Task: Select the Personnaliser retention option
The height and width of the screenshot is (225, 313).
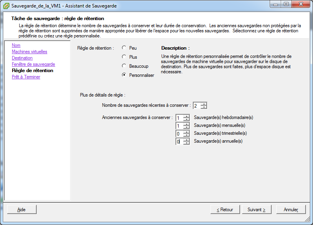Action: tap(124, 75)
